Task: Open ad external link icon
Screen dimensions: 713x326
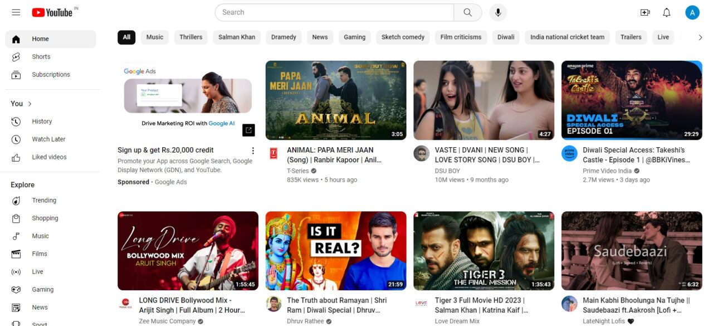Action: [248, 130]
